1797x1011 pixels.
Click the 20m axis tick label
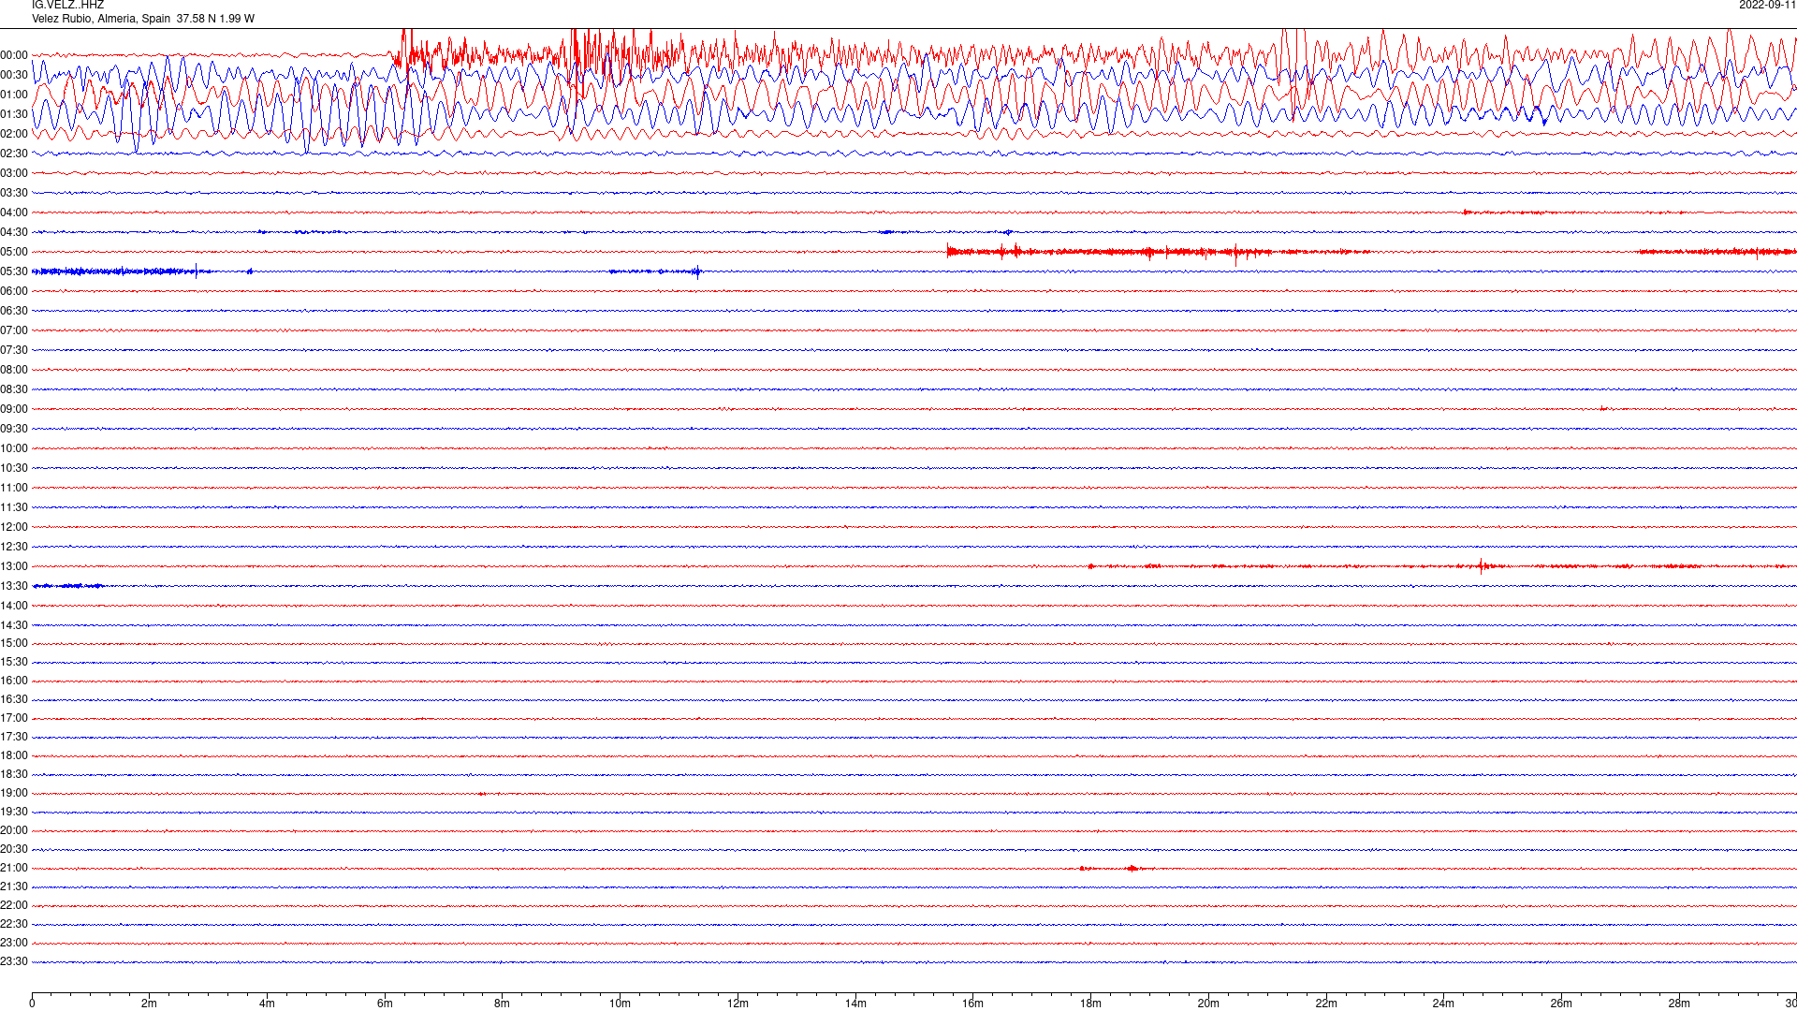pyautogui.click(x=1208, y=1004)
